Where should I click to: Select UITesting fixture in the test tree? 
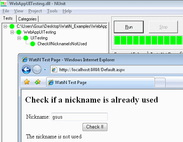pos(39,38)
